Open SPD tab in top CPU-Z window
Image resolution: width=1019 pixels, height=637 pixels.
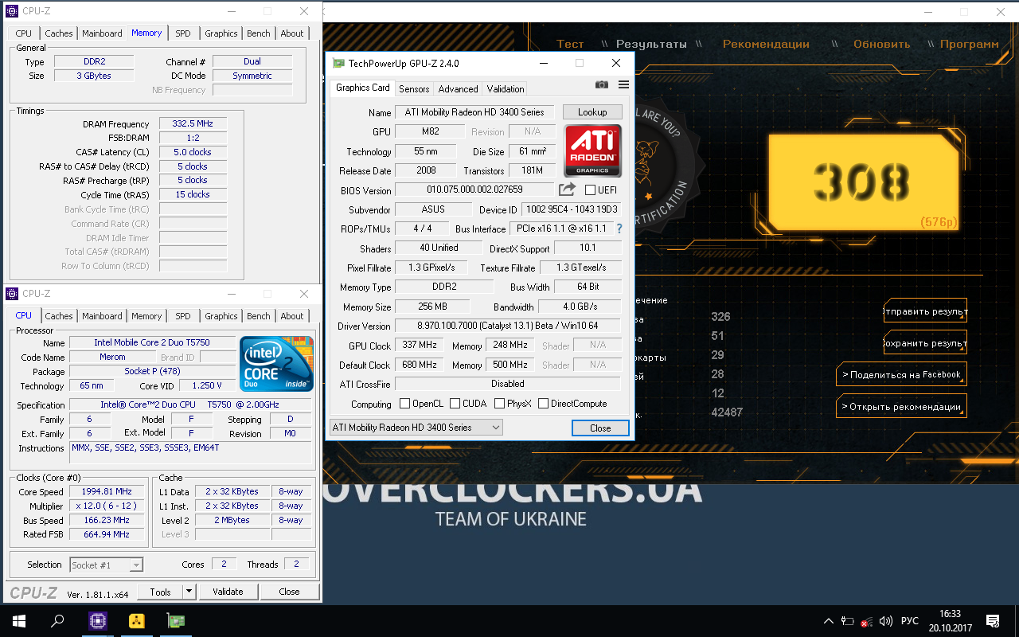pos(183,33)
